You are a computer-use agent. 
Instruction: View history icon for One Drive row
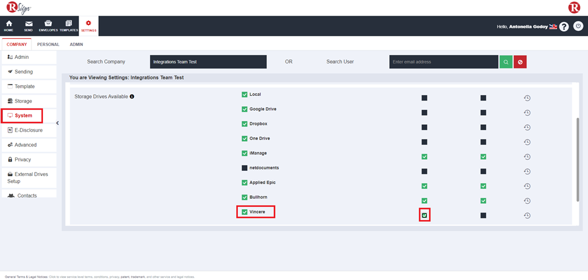click(527, 142)
